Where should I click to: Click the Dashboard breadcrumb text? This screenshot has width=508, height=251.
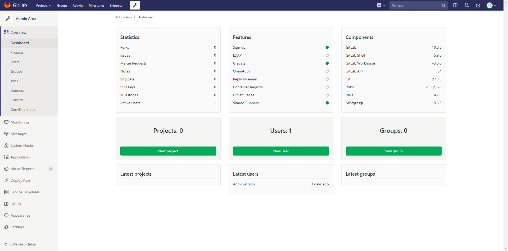tap(145, 17)
